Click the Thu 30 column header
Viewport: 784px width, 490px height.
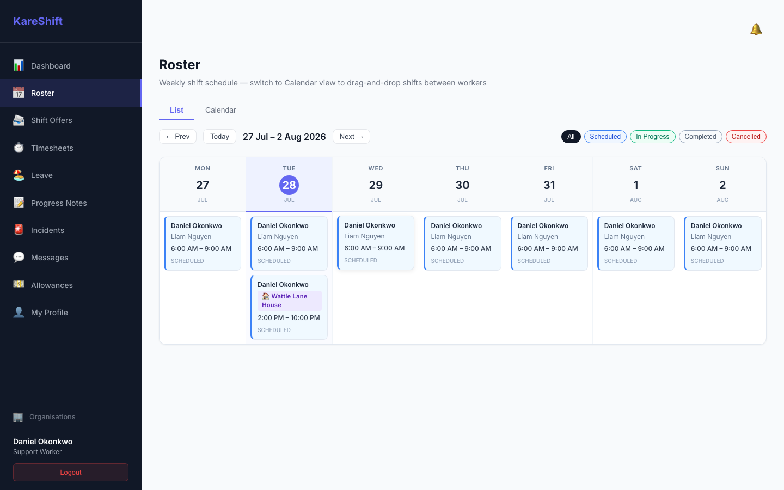462,185
